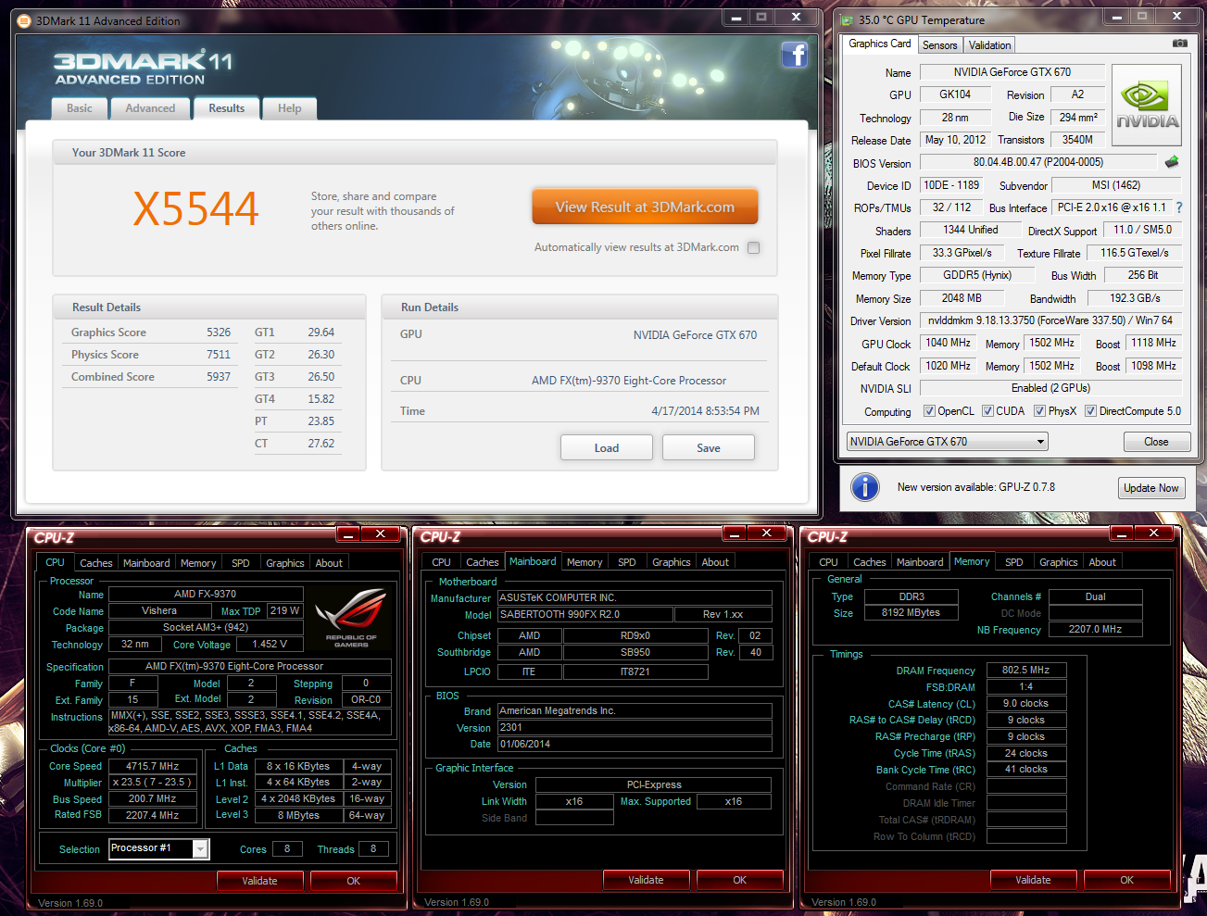Image resolution: width=1207 pixels, height=916 pixels.
Task: Toggle the DirectCompute 5.0 checkbox
Action: click(1091, 411)
